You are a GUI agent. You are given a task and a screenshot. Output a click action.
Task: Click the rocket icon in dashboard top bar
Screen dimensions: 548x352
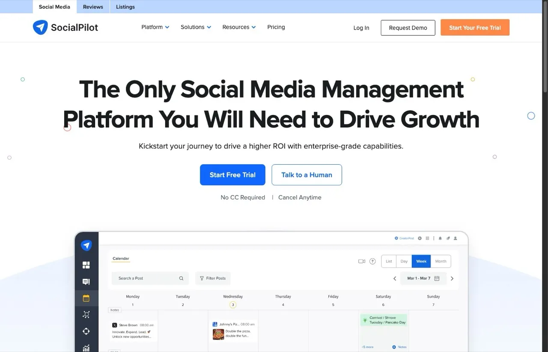448,238
